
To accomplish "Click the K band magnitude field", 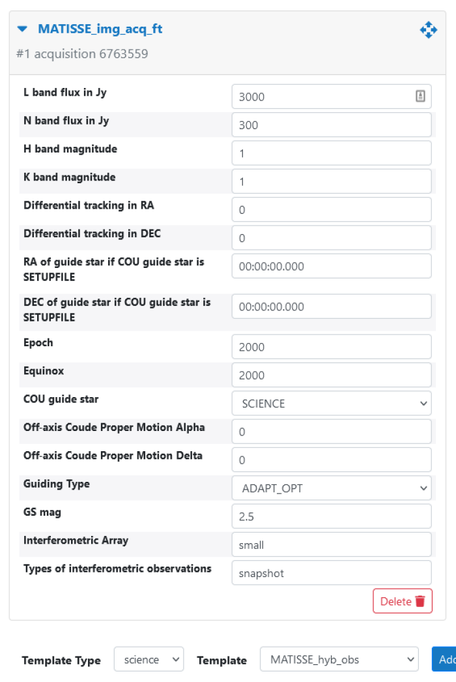I will (332, 181).
